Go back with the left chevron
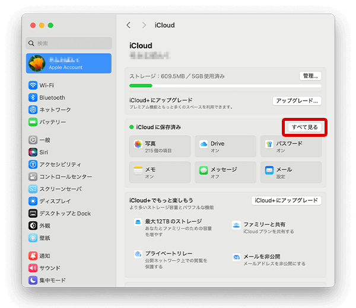356x308 pixels. click(x=129, y=25)
